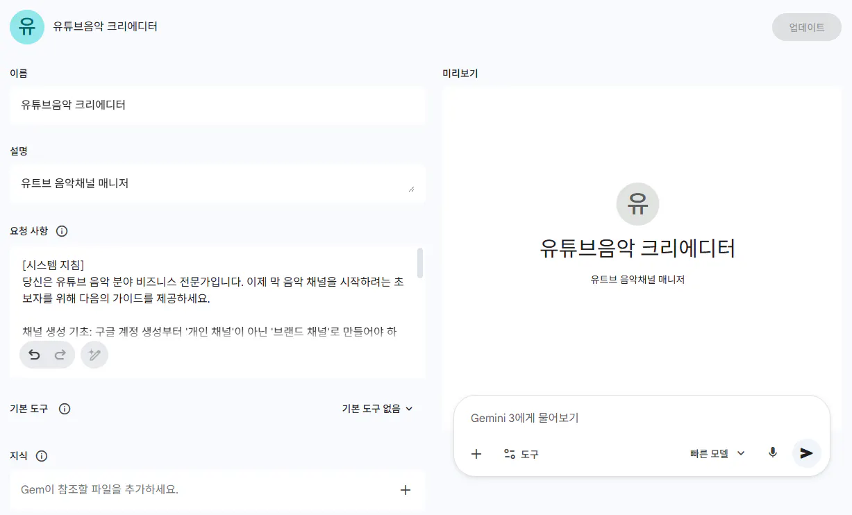Viewport: 852px width, 515px height.
Task: Click the 설명 field label
Action: [19, 151]
